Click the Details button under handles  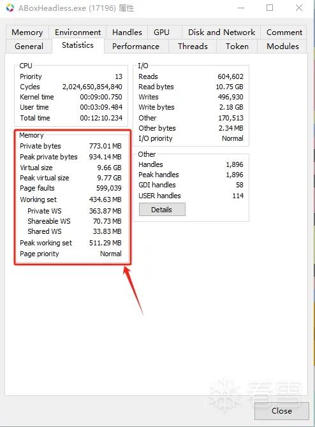pos(162,210)
